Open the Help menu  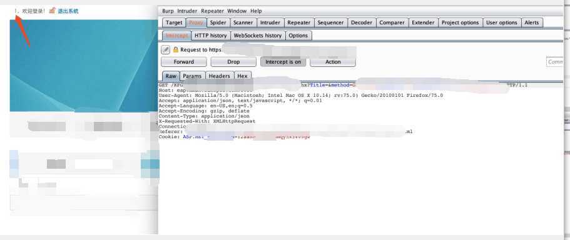click(256, 11)
